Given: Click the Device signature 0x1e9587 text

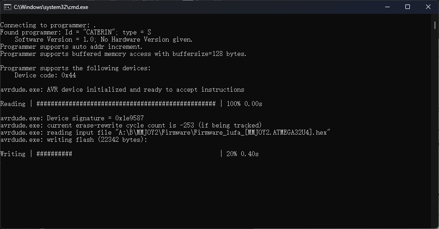Looking at the screenshot, I should 95,118.
